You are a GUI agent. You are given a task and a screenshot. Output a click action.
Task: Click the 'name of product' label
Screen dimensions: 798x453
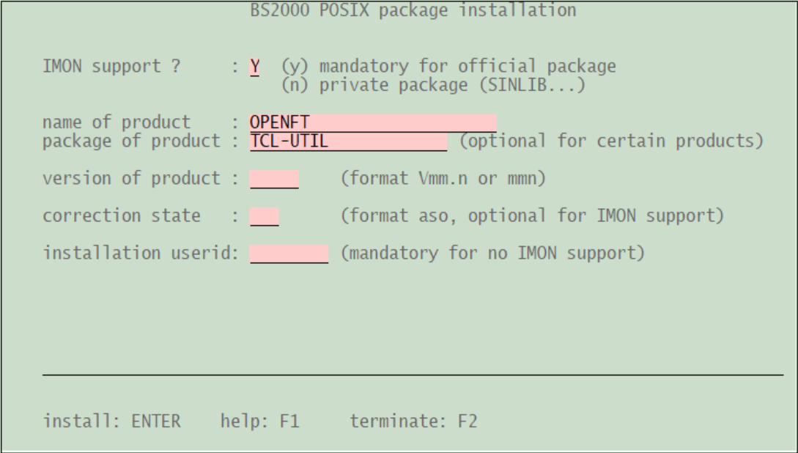coord(116,122)
